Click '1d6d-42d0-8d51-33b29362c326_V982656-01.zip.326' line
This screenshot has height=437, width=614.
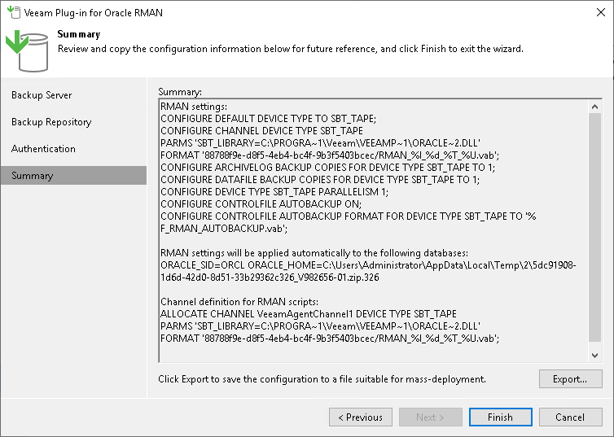[270, 277]
